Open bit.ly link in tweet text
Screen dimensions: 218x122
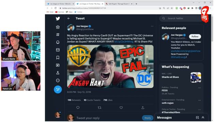[x=124, y=41]
